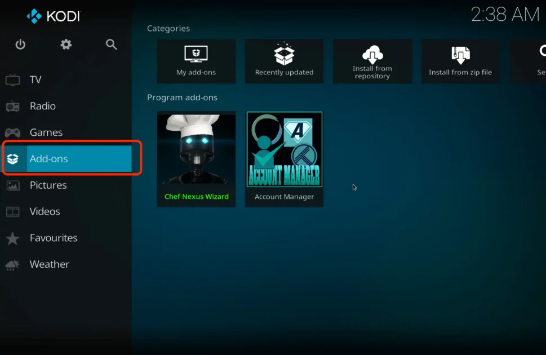The height and width of the screenshot is (355, 546).
Task: Open the Videos menu entry
Action: tap(44, 211)
